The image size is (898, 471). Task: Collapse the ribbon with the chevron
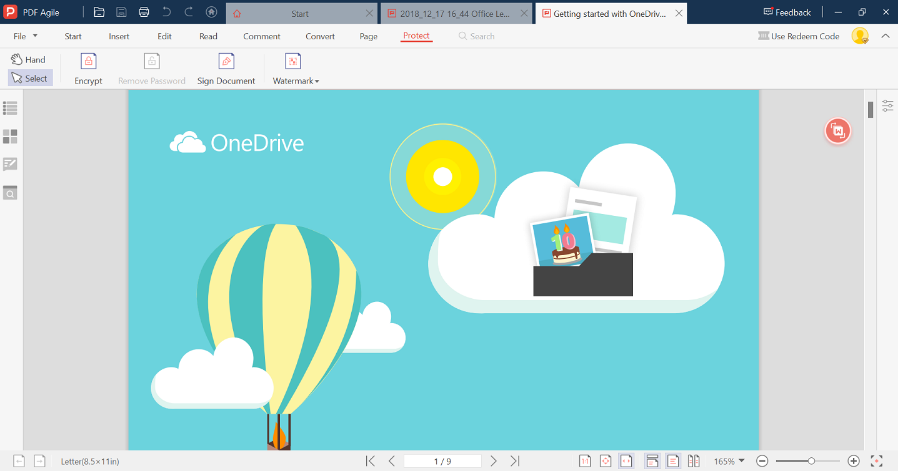click(886, 36)
